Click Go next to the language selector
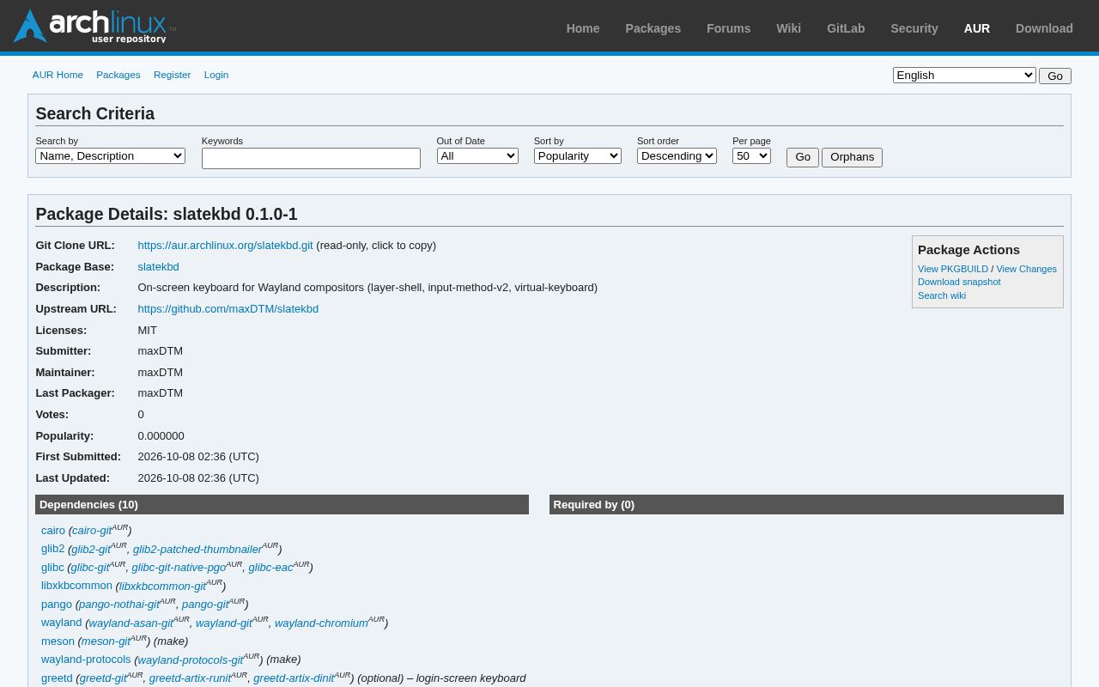Viewport: 1099px width, 687px height. [1055, 76]
